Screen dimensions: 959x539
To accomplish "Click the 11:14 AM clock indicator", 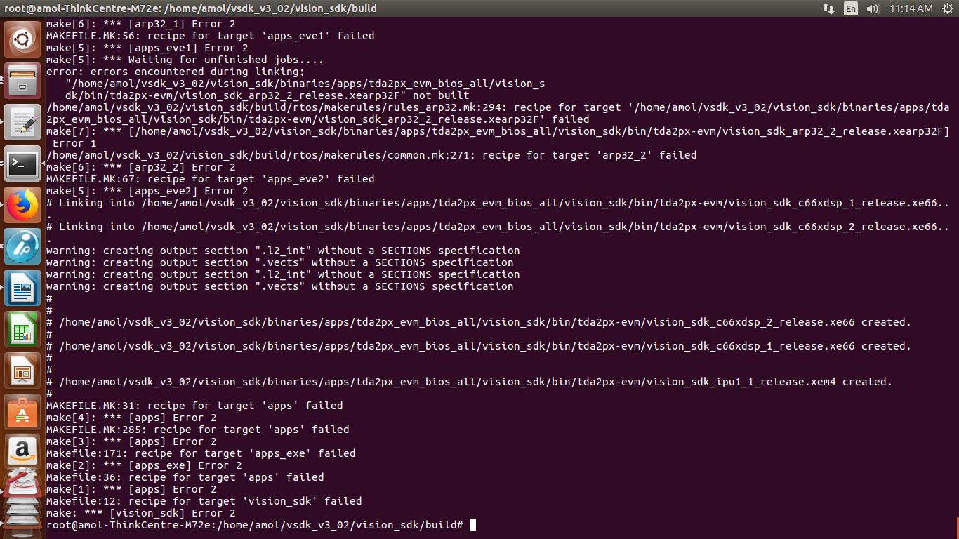I will (911, 8).
